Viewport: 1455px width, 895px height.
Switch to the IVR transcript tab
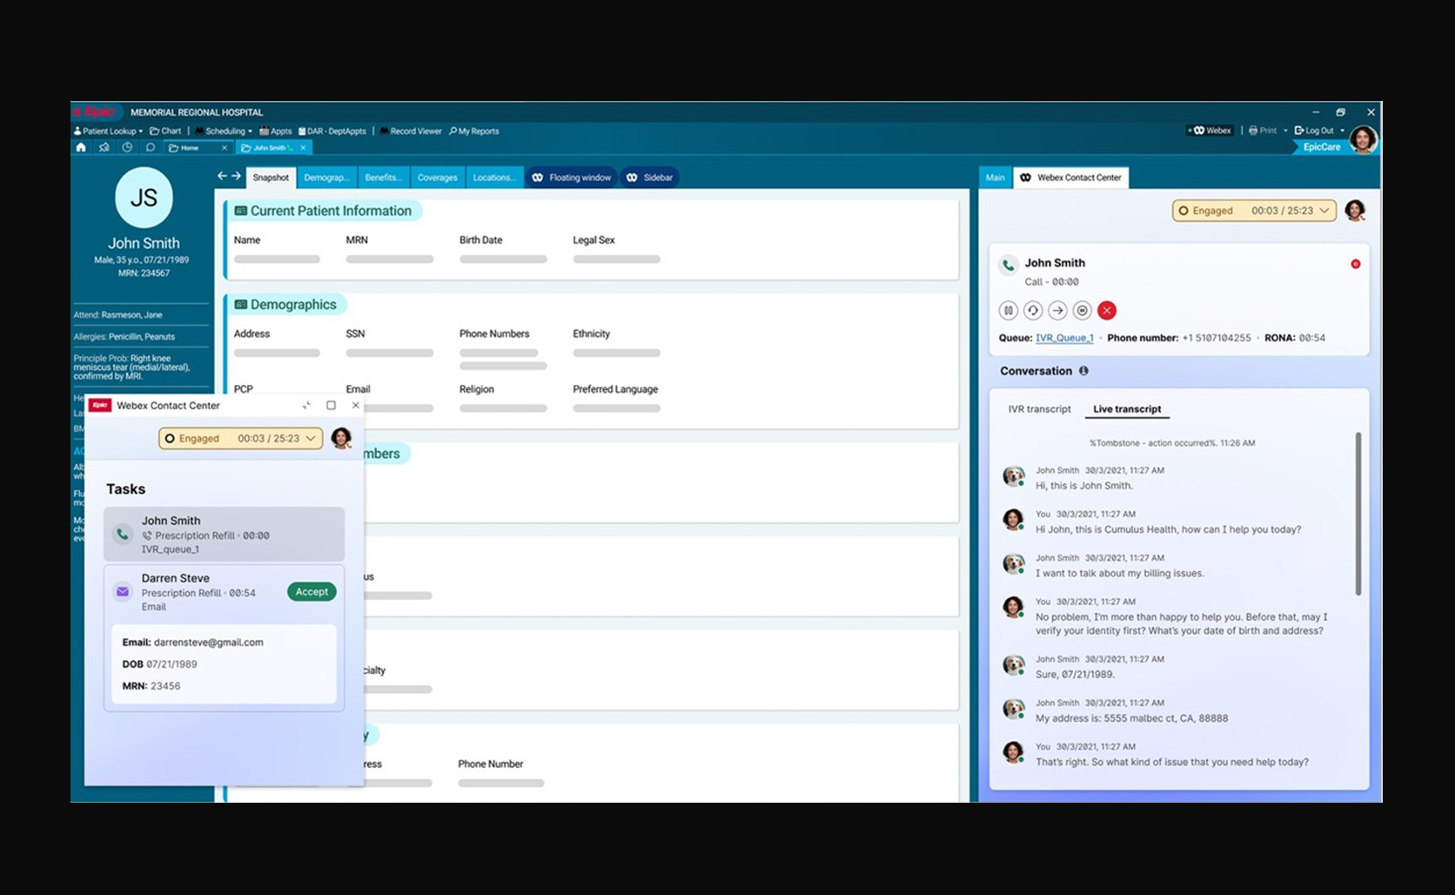1039,409
